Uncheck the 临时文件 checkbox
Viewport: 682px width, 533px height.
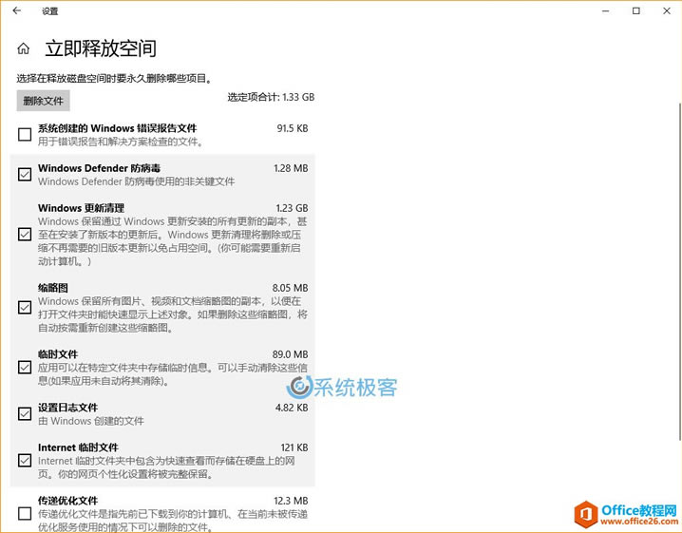click(x=25, y=368)
